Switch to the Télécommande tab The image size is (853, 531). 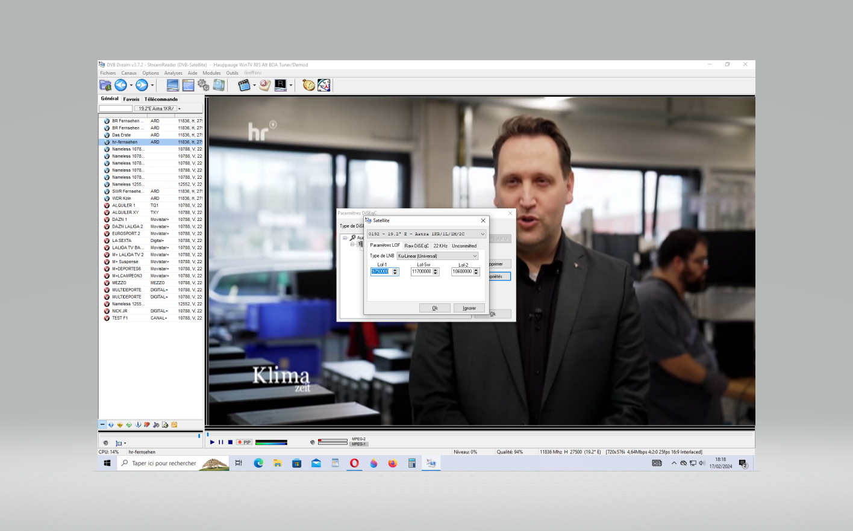[x=161, y=99]
